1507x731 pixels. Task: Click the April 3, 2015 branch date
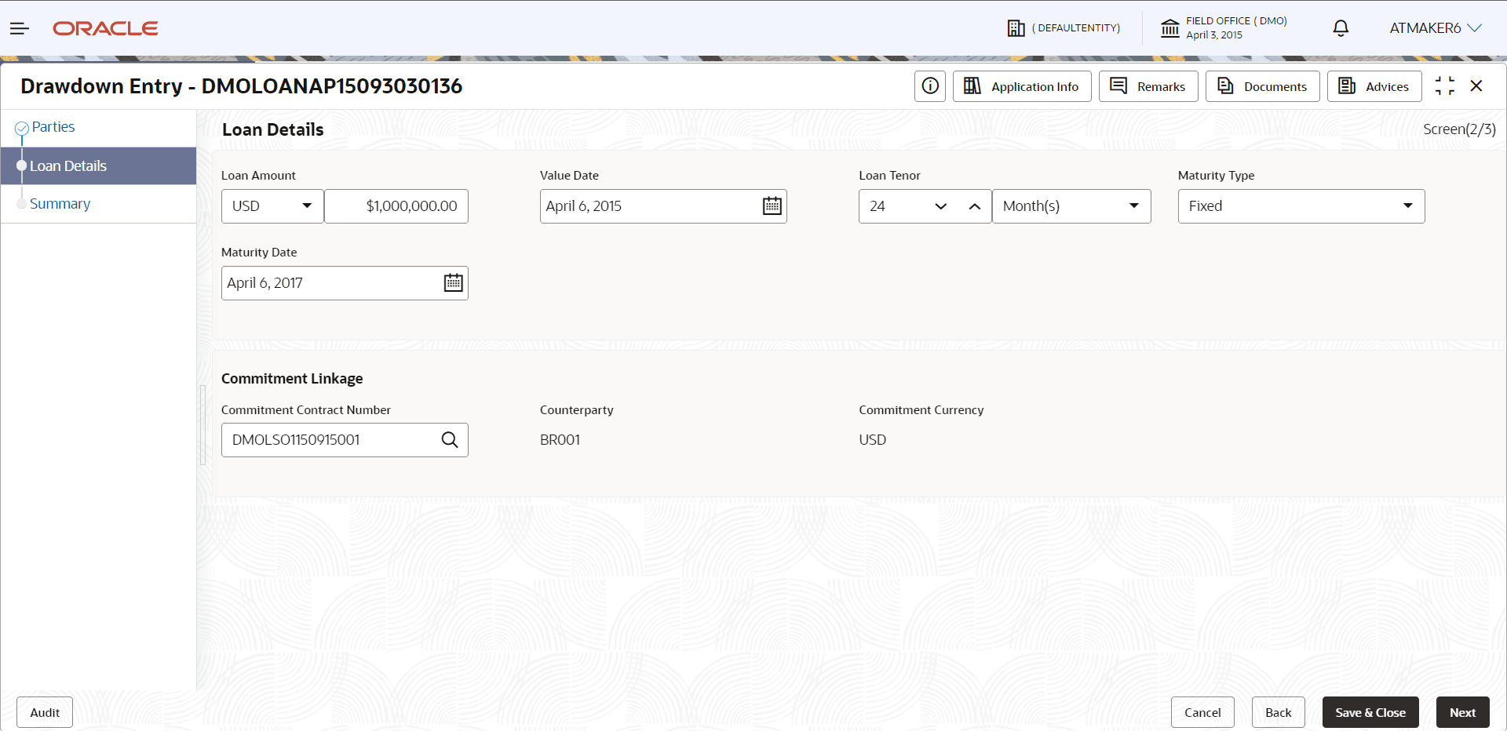tap(1214, 35)
